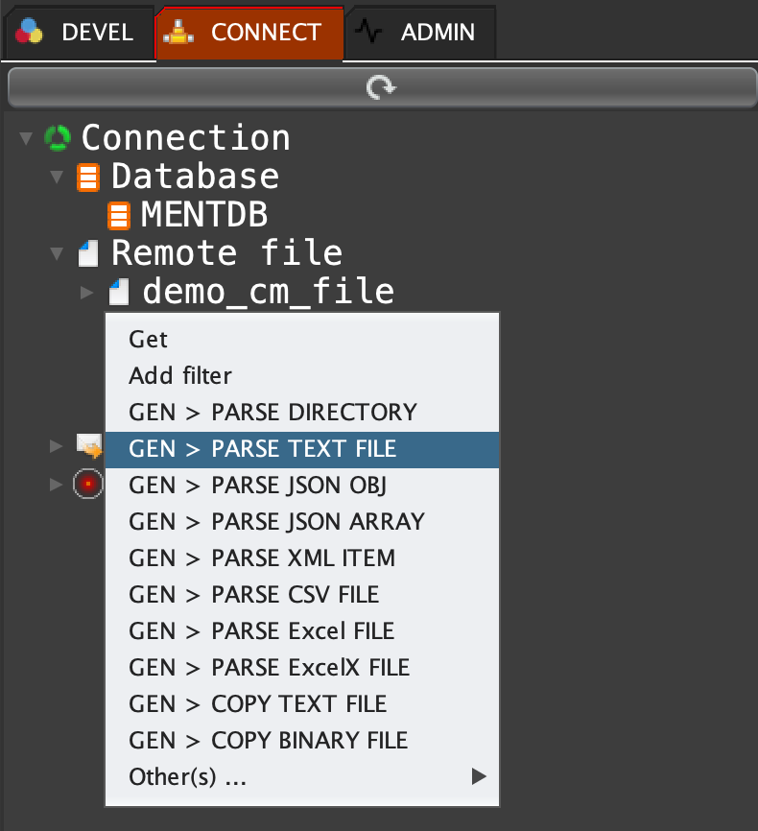This screenshot has height=831, width=758.
Task: Expand the demo_cm_file node arrow
Action: [87, 292]
